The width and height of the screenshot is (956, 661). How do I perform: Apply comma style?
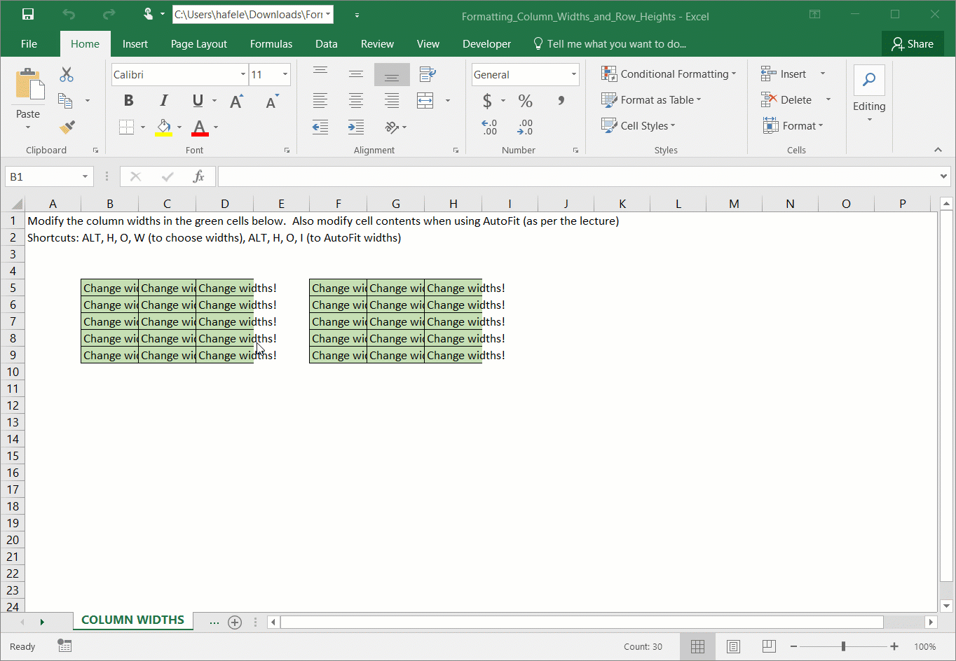tap(561, 101)
